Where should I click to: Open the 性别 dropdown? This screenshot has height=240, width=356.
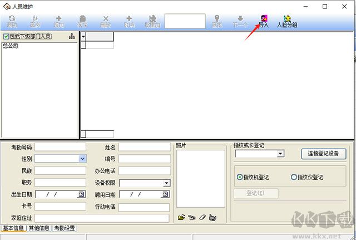(x=82, y=159)
